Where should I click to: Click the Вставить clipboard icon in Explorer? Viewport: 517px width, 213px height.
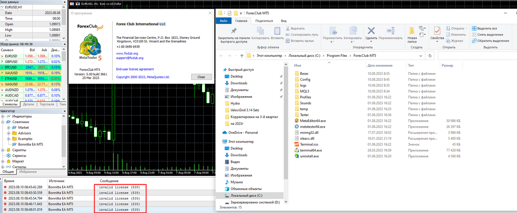pyautogui.click(x=277, y=31)
